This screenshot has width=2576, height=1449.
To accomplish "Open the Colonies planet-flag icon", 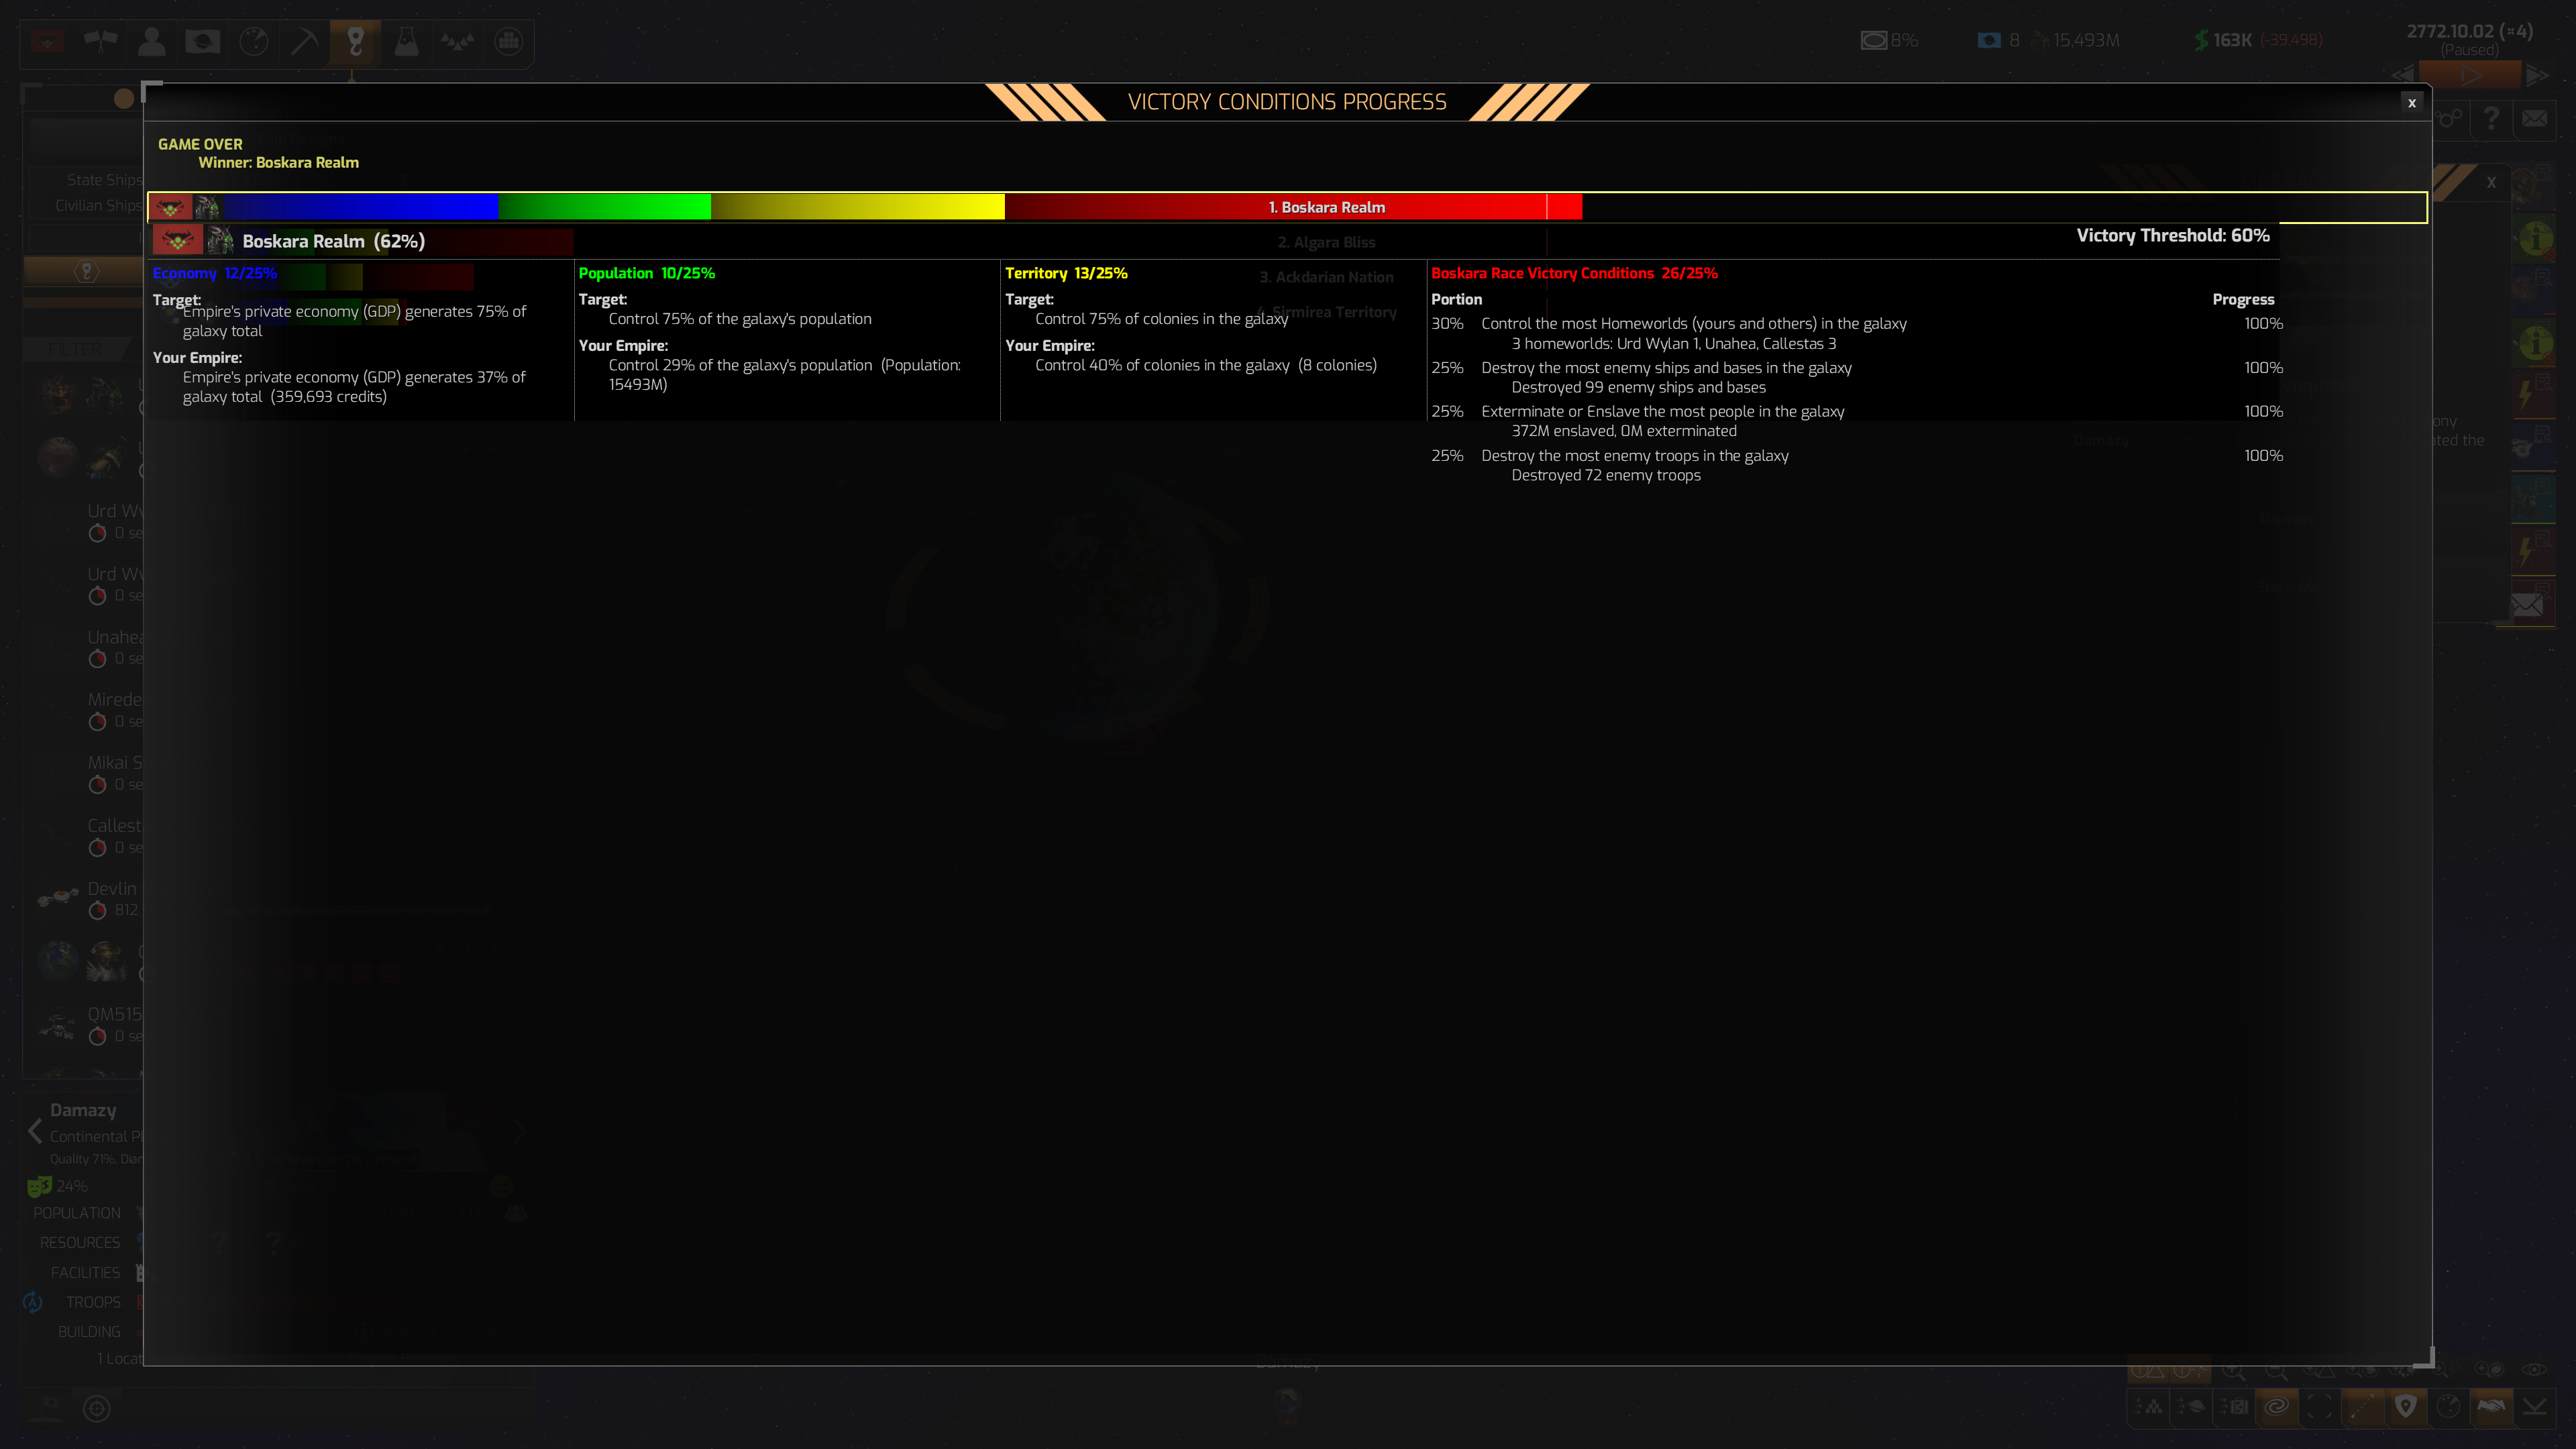I will click(203, 41).
